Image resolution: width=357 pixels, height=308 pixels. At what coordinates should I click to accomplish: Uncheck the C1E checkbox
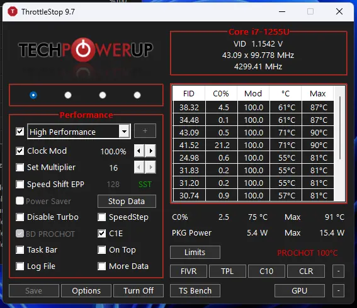[101, 234]
